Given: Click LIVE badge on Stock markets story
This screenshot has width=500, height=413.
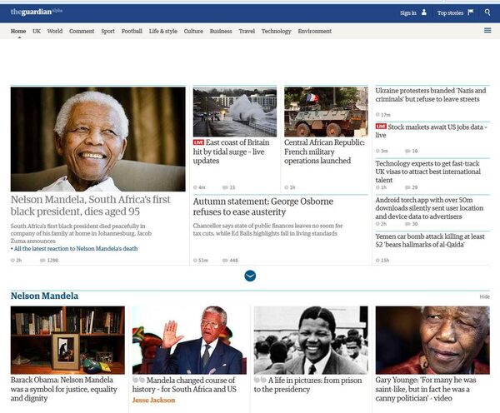Looking at the screenshot, I should (x=381, y=127).
